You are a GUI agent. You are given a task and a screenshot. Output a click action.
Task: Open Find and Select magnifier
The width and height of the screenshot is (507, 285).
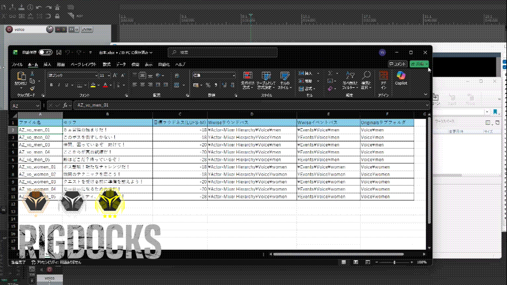pyautogui.click(x=366, y=81)
